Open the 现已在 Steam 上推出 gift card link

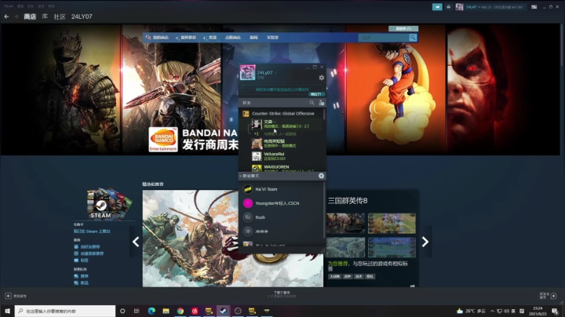point(92,231)
